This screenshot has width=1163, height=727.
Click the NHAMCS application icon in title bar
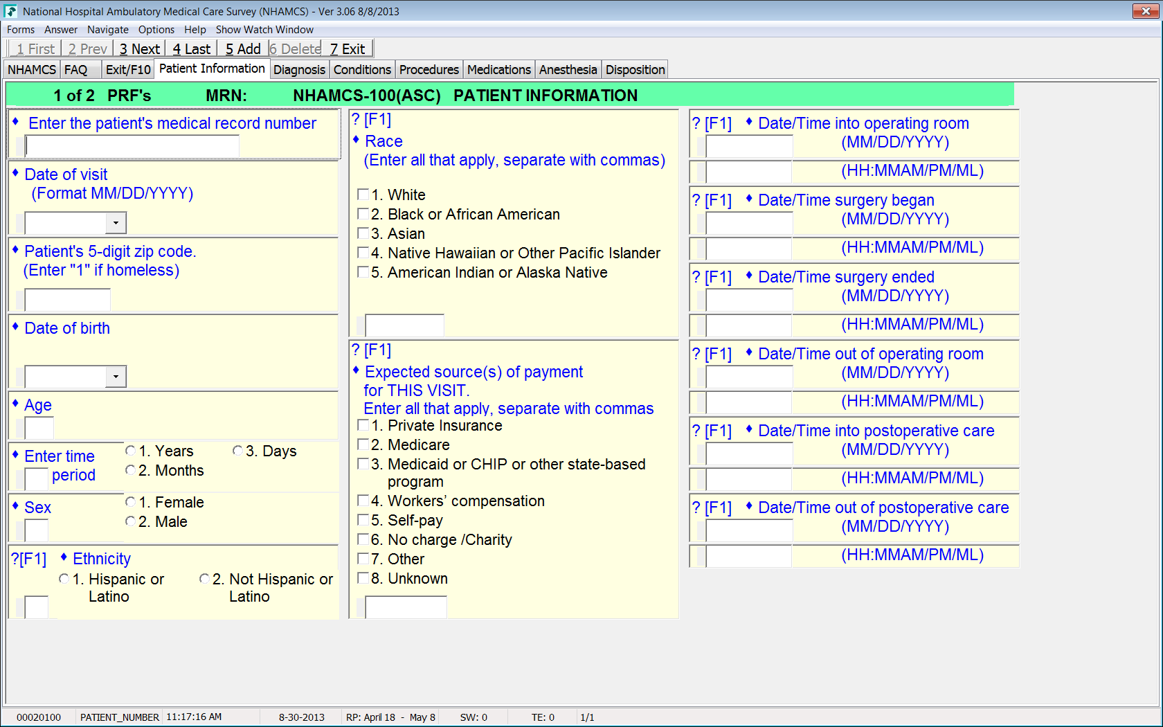(11, 11)
